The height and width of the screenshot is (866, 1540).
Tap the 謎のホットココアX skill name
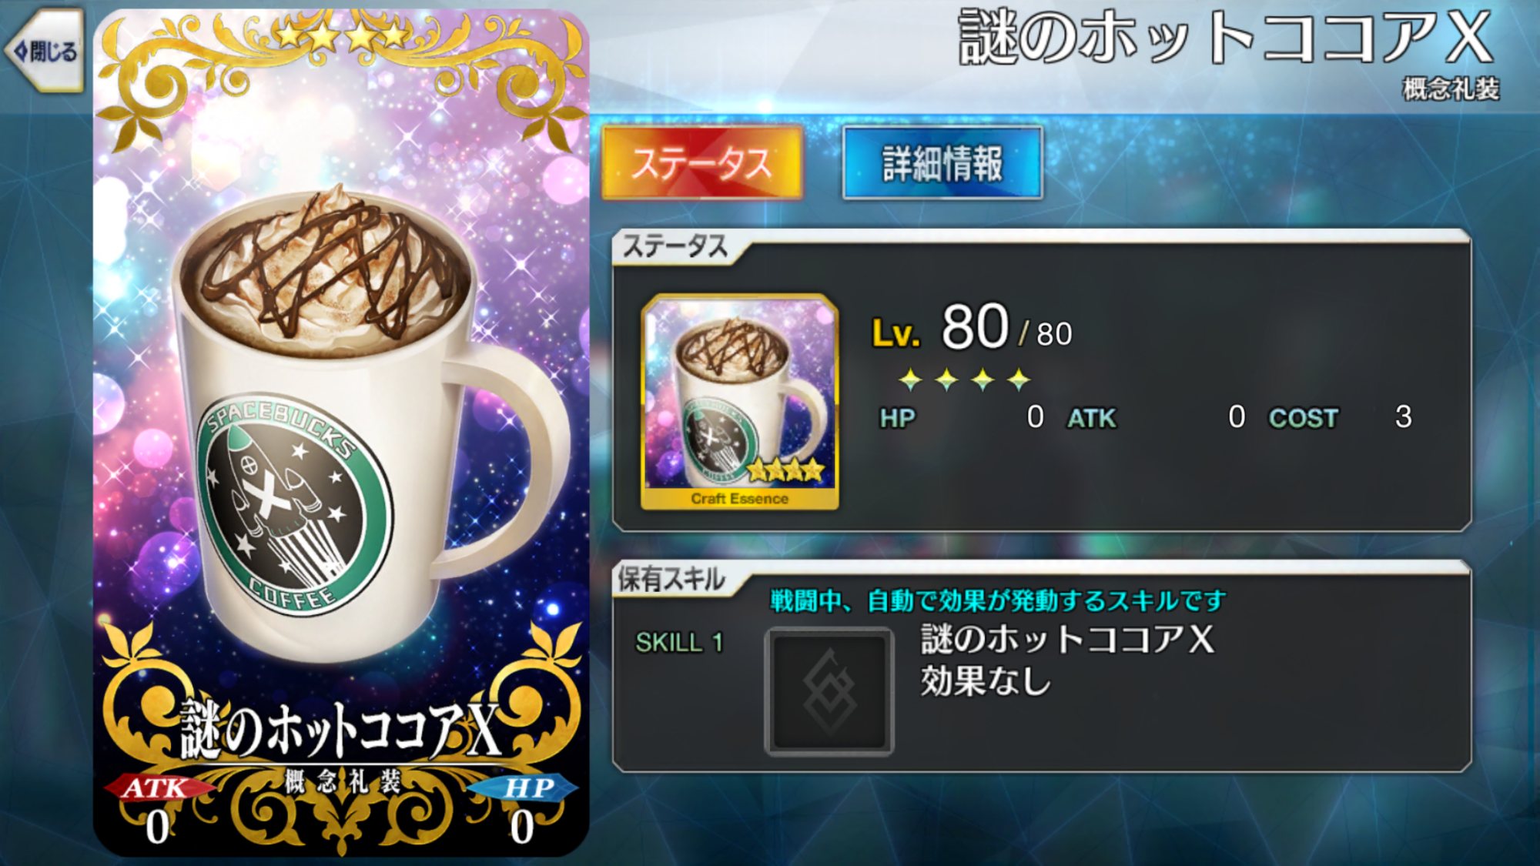[x=1067, y=639]
